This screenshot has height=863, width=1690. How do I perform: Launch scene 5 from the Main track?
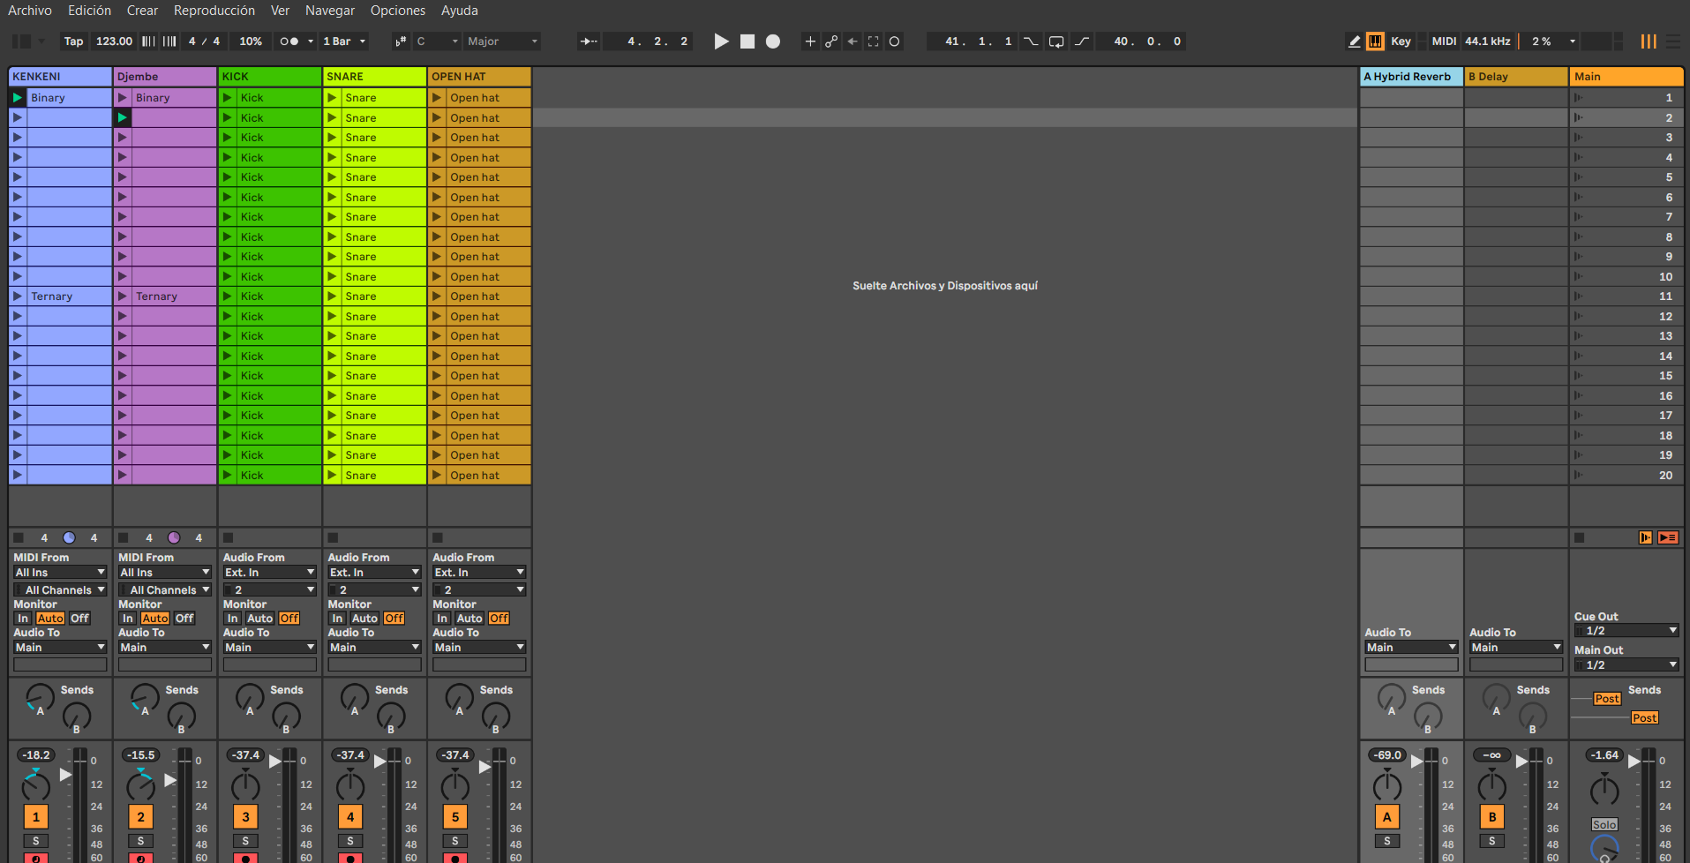click(x=1579, y=177)
